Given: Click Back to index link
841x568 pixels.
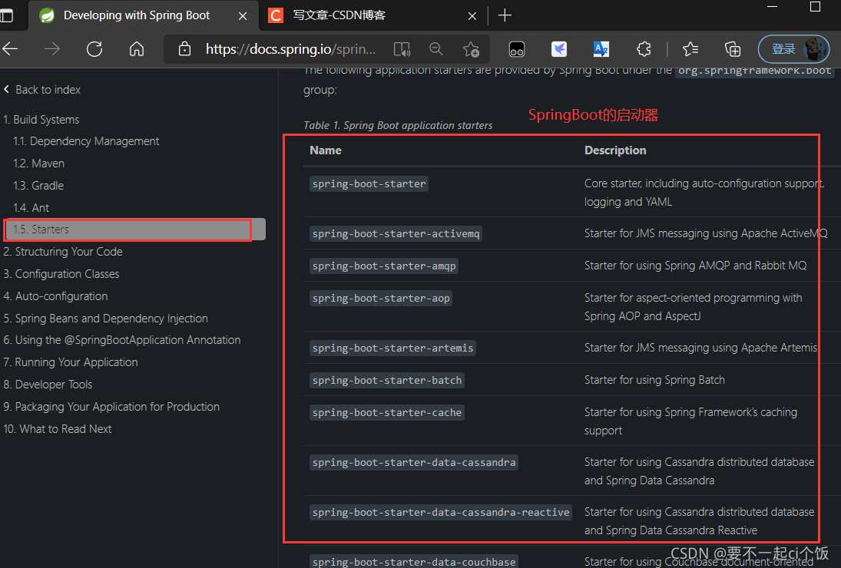Looking at the screenshot, I should pos(41,90).
